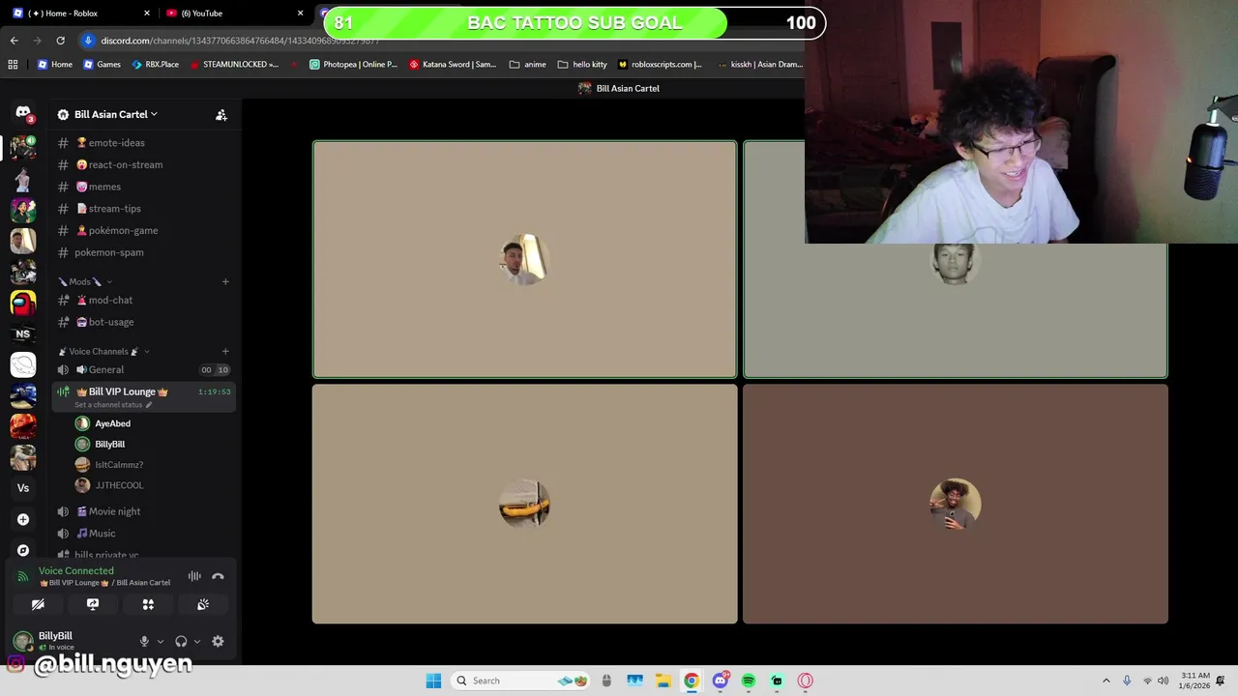Open the Games bookmark

102,64
